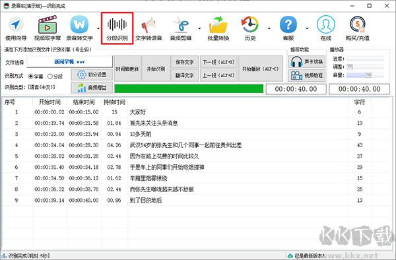This screenshot has width=396, height=260.
Task: Open 文字转语音 text to speech
Action: click(148, 28)
